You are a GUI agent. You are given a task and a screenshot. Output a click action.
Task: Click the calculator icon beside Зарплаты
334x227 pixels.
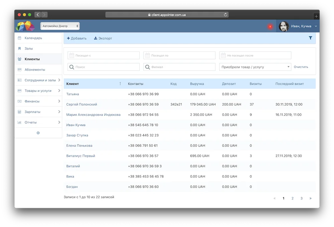click(19, 112)
